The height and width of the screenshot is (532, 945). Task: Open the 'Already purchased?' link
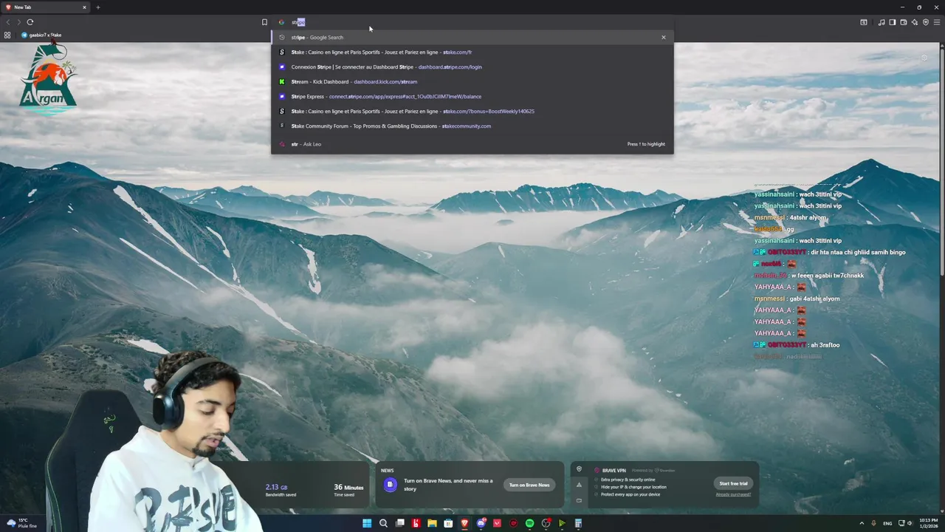733,494
